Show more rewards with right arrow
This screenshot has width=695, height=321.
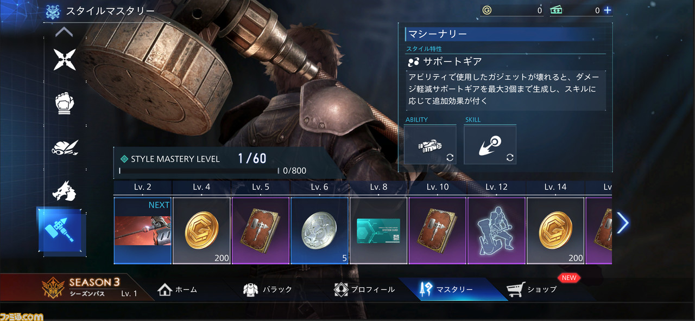pyautogui.click(x=623, y=223)
